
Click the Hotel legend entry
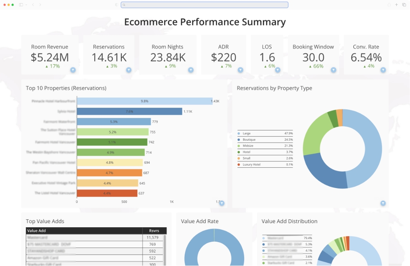[x=265, y=152]
